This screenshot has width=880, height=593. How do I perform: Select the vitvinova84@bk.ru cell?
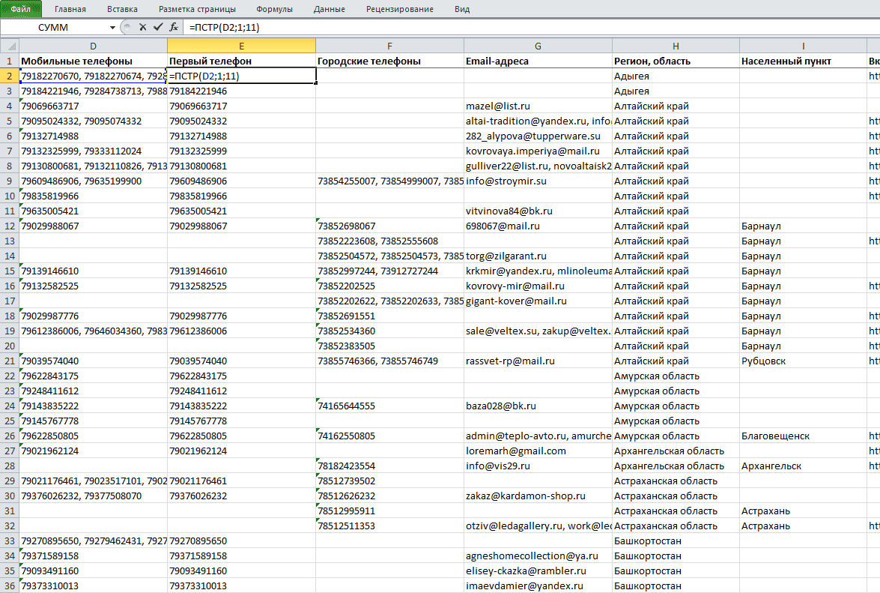click(538, 211)
